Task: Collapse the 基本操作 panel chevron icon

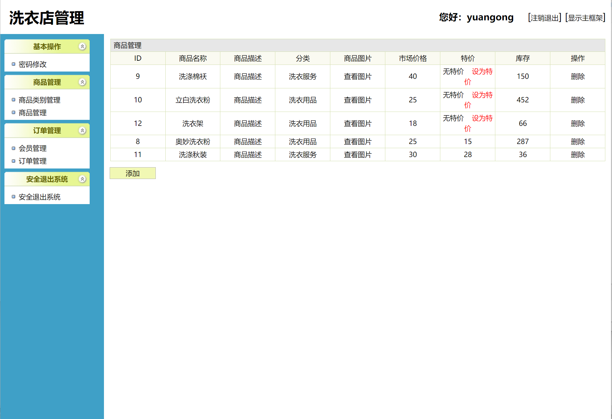Action: (x=82, y=46)
